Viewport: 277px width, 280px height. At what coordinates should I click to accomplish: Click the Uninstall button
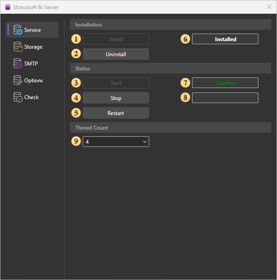[x=116, y=54]
